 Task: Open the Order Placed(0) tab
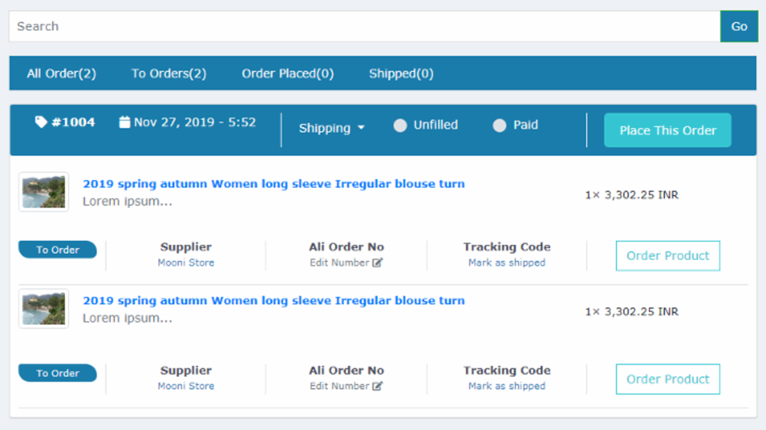[287, 73]
